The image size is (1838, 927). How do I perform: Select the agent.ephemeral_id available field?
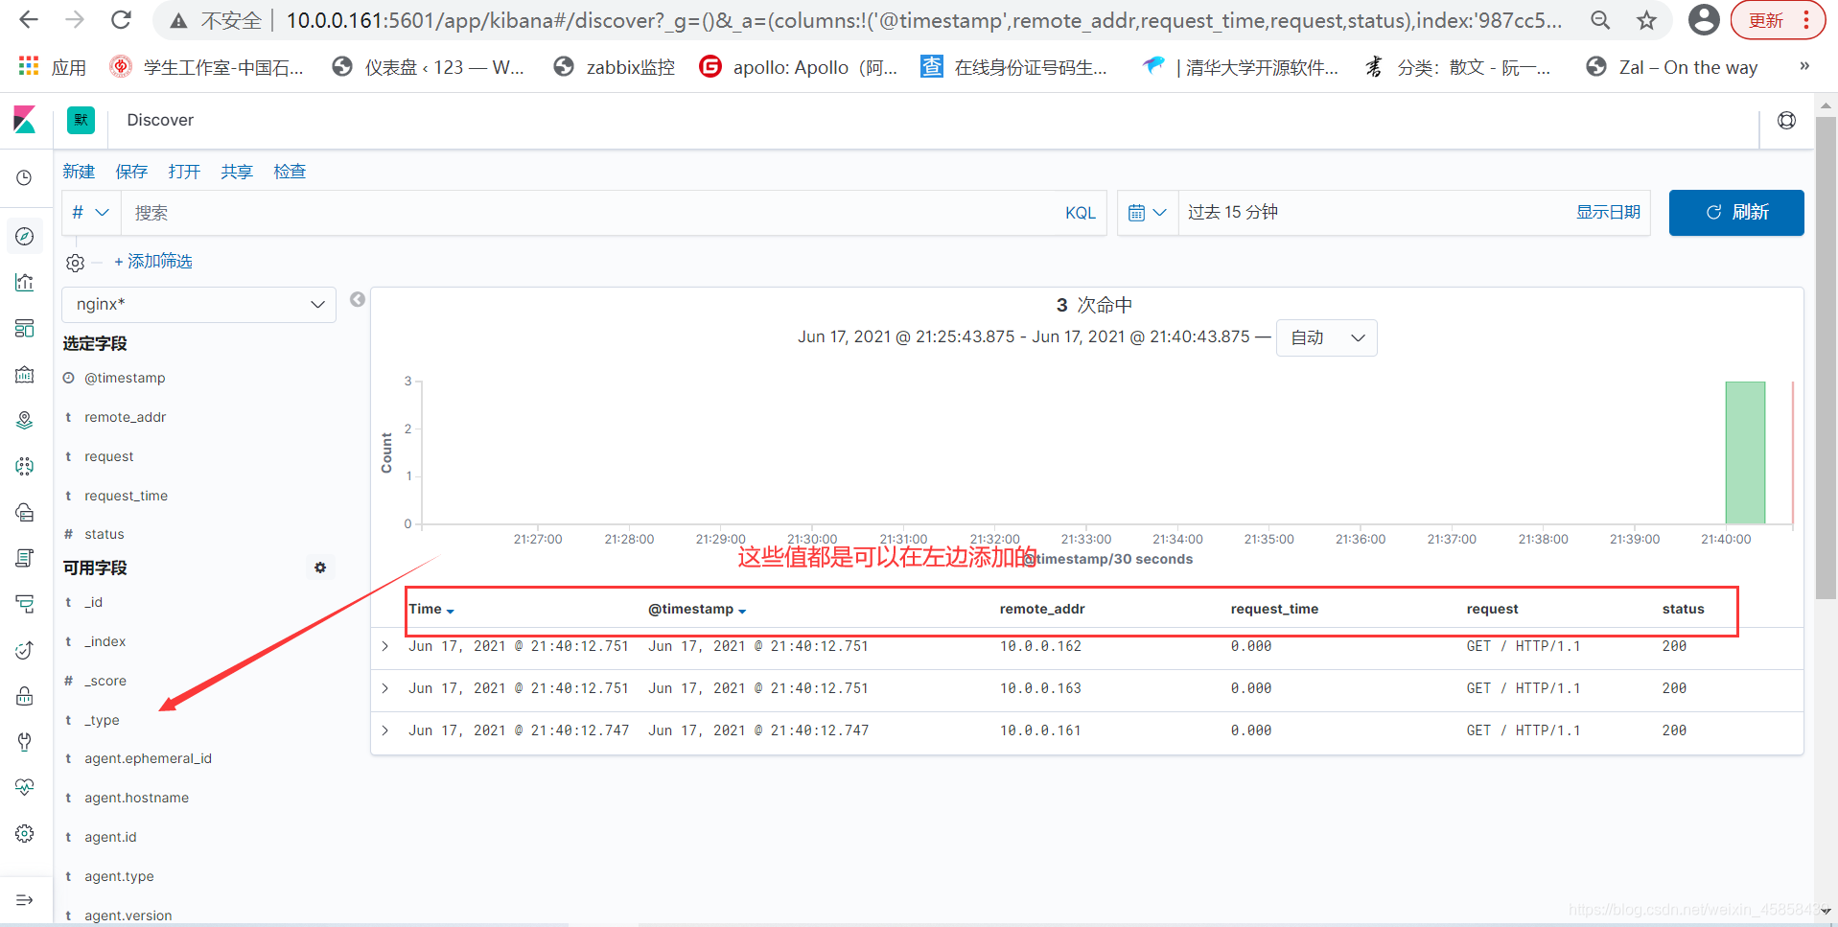pos(149,759)
